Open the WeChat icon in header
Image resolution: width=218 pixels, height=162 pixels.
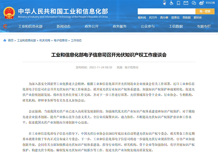(194, 3)
